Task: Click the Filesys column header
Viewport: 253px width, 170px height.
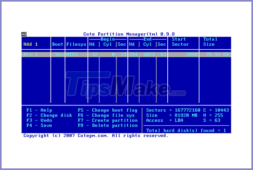Action: point(76,44)
